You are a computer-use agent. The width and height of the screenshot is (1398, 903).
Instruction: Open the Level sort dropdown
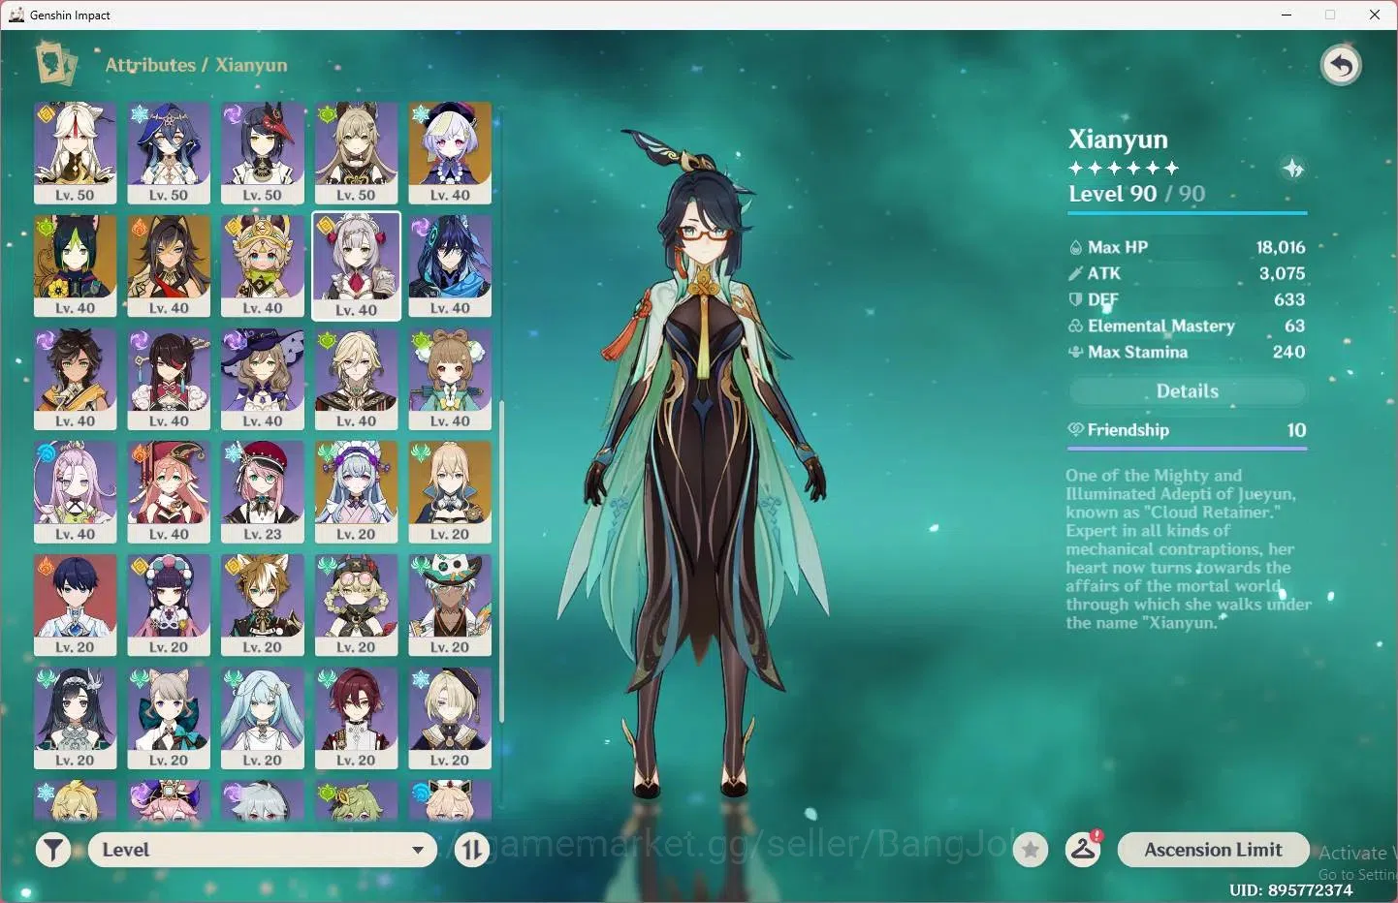(263, 850)
